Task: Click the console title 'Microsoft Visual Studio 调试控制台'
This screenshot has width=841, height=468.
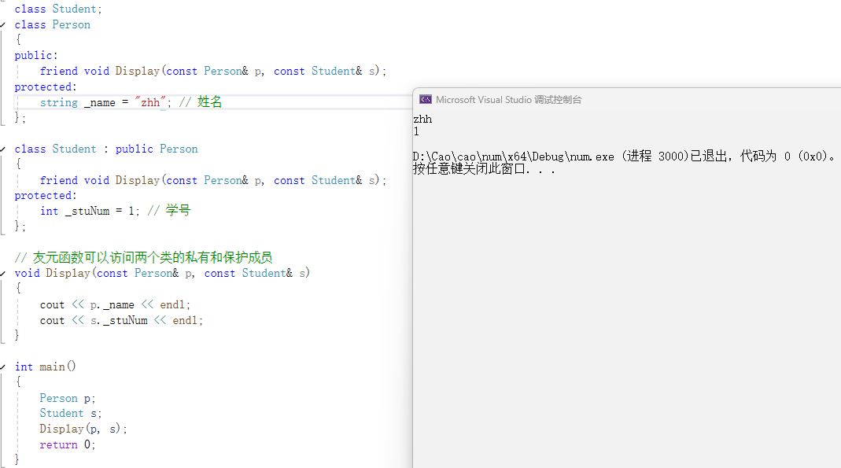Action: pyautogui.click(x=508, y=100)
